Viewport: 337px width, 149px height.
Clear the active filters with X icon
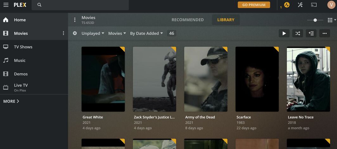75,33
